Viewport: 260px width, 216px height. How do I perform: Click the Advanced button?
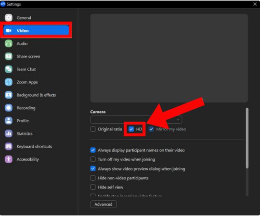tap(103, 204)
